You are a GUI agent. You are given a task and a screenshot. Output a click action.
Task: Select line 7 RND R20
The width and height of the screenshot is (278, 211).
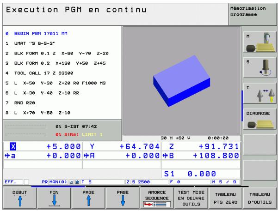coord(20,103)
